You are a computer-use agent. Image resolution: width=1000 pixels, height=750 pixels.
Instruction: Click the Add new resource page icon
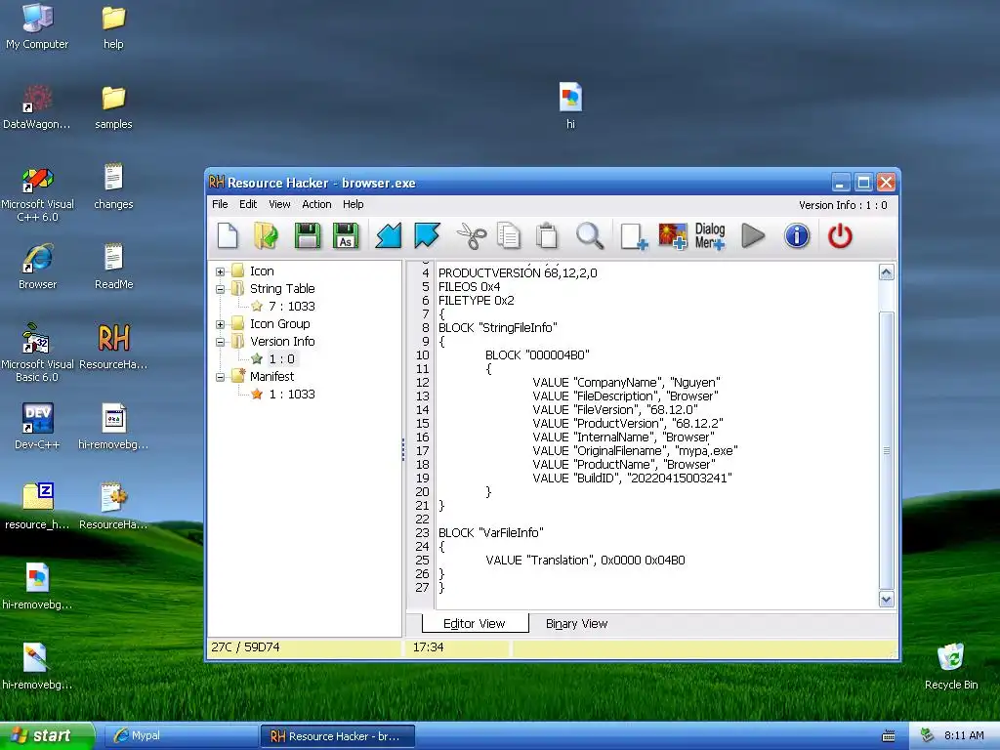tap(634, 236)
